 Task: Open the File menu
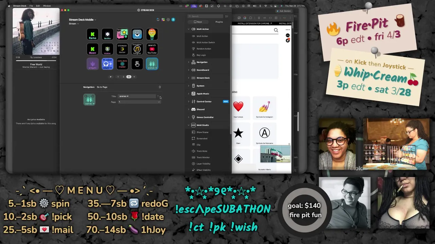point(31,6)
